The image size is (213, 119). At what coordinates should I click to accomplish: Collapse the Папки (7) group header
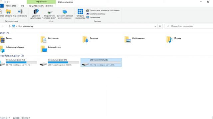4,33
